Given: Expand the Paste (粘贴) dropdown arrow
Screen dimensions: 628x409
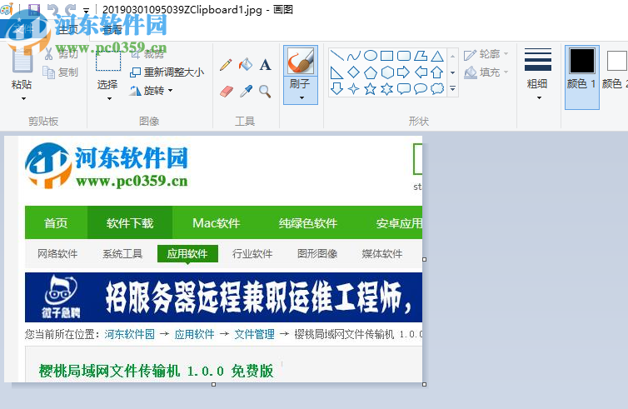Looking at the screenshot, I should point(23,98).
